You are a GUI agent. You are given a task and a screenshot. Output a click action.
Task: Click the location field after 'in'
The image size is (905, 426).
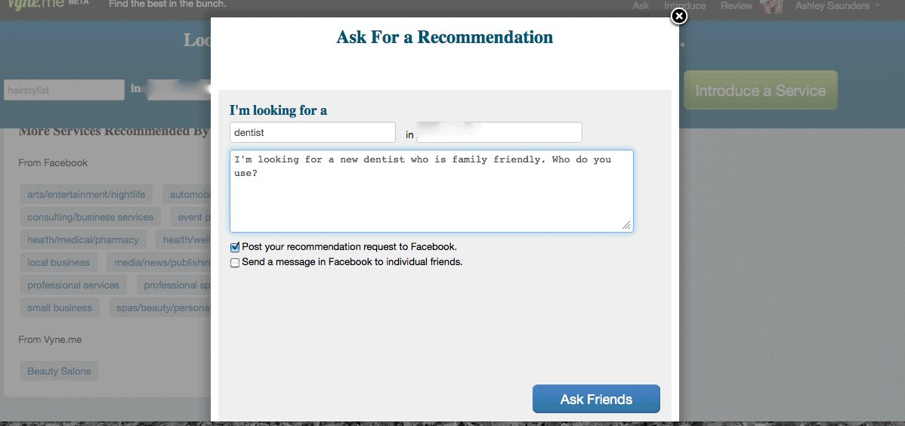click(499, 132)
